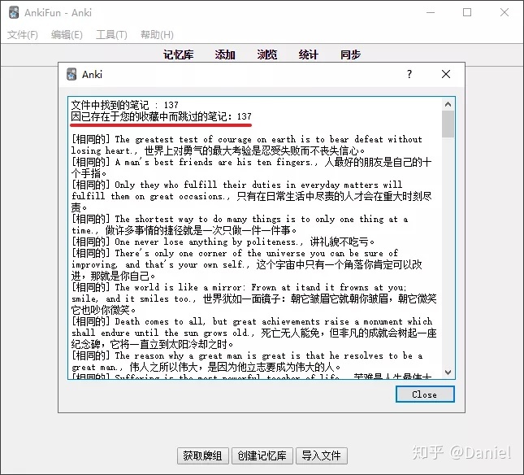This screenshot has height=475, width=524.
Task: Click text '文件中找到的笔记 : 137'
Action: tap(124, 105)
